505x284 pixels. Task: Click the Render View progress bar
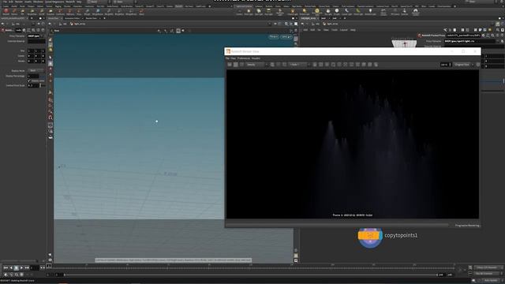tap(338, 226)
